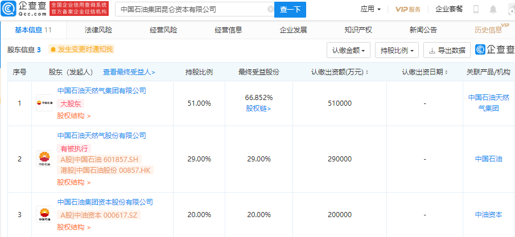Open the mobile phone icon in header
This screenshot has height=237, width=515.
click(476, 10)
